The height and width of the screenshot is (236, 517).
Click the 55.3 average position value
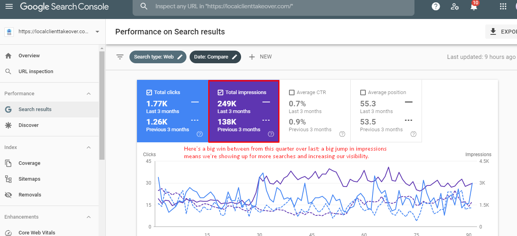coord(368,104)
